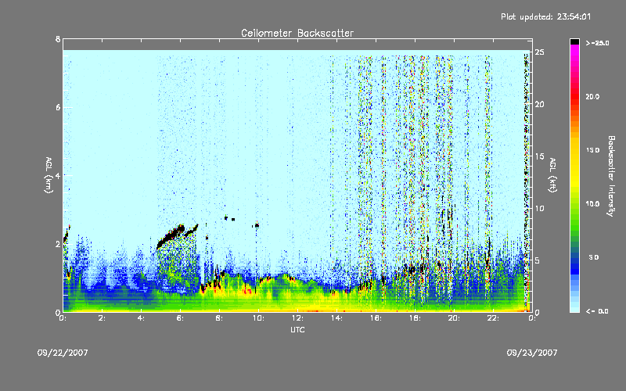Click the '20:' hour label on time axis

(454, 318)
